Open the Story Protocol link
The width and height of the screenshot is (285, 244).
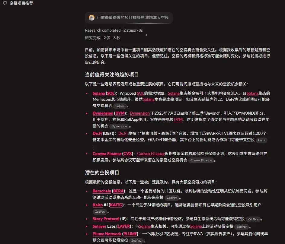pyautogui.click(x=106, y=219)
